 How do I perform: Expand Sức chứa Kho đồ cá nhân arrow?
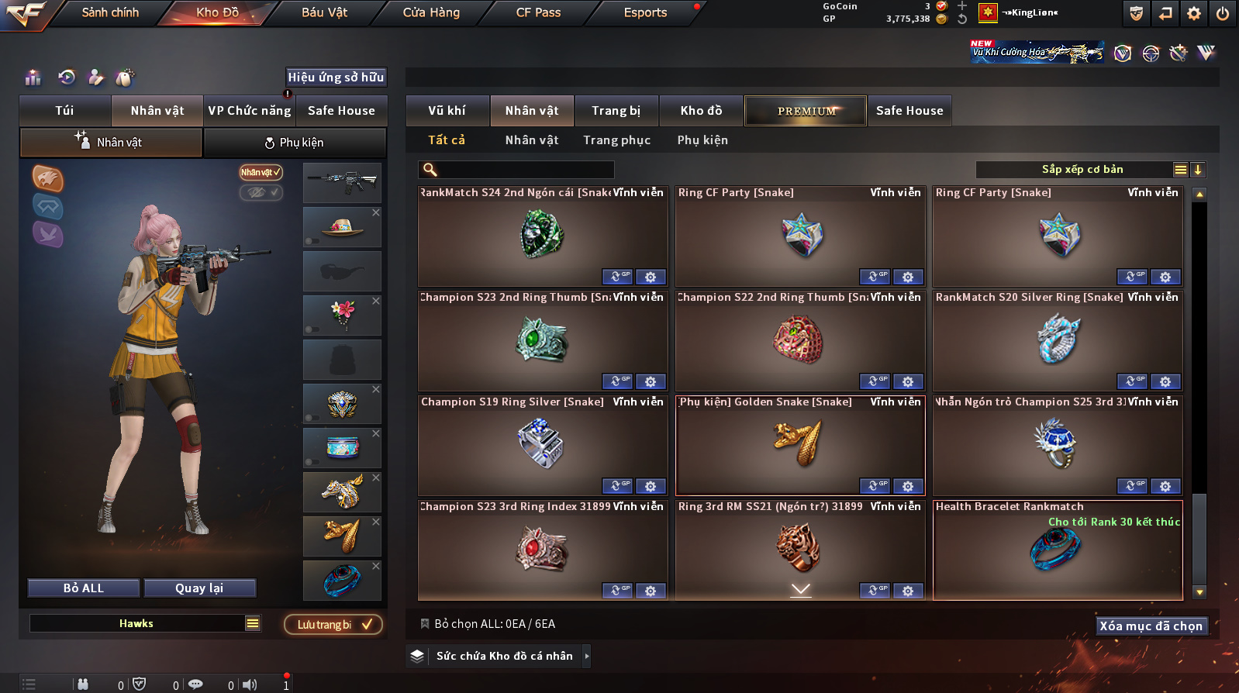click(587, 656)
